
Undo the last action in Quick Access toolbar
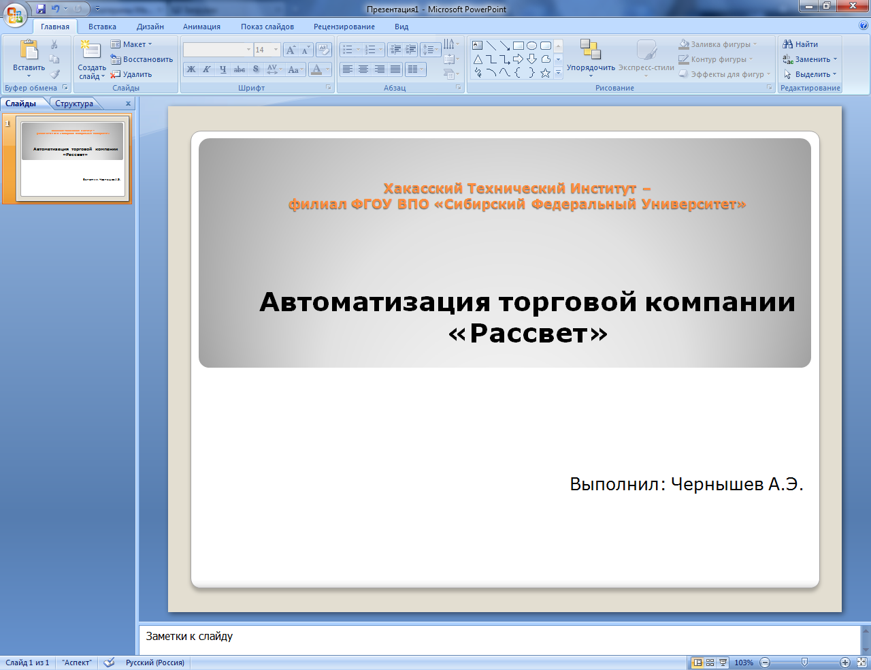[x=55, y=9]
